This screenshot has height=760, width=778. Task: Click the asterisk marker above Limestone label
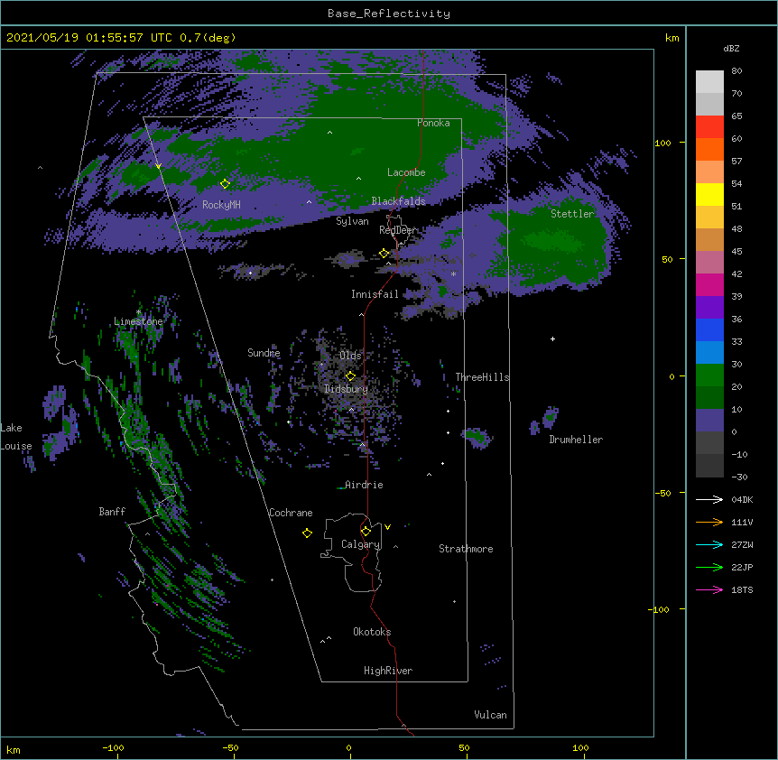click(x=138, y=312)
